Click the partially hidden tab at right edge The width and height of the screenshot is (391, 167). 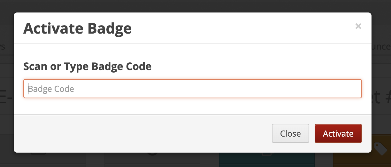[381, 47]
